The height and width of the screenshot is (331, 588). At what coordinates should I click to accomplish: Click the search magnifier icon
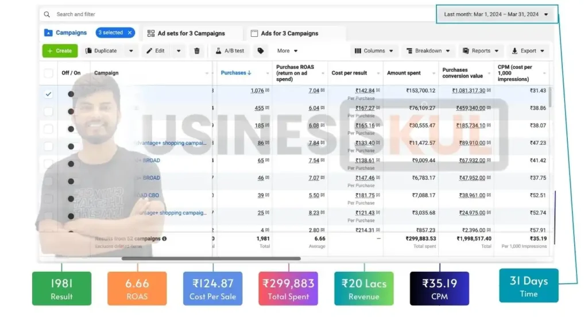[x=47, y=14]
